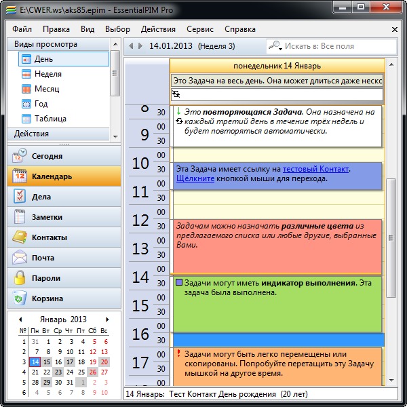This screenshot has width=407, height=407.
Task: Select the solid blue task bar at 16:00
Action: [277, 338]
